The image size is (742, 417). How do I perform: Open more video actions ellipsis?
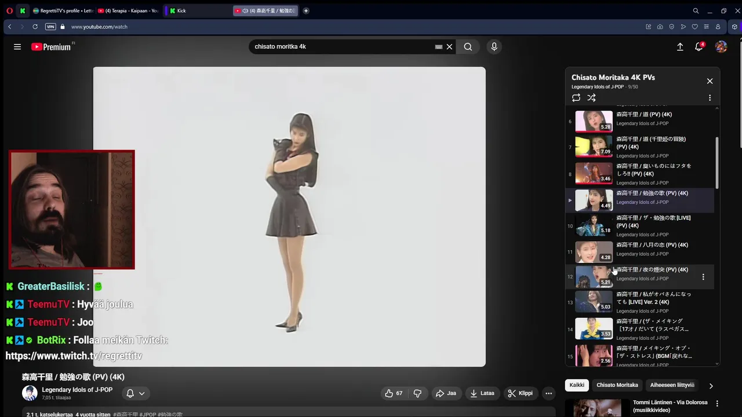[x=548, y=393]
